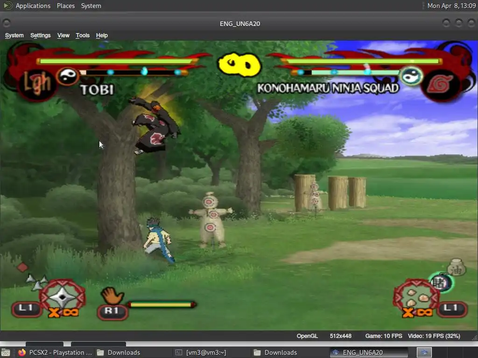Open the top panel System menu
478x358 pixels.
tap(91, 6)
